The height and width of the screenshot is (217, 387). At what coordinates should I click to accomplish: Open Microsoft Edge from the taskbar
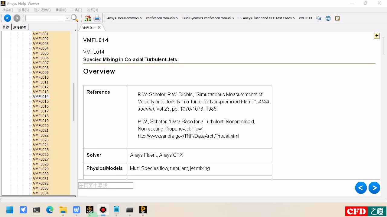tap(50, 210)
